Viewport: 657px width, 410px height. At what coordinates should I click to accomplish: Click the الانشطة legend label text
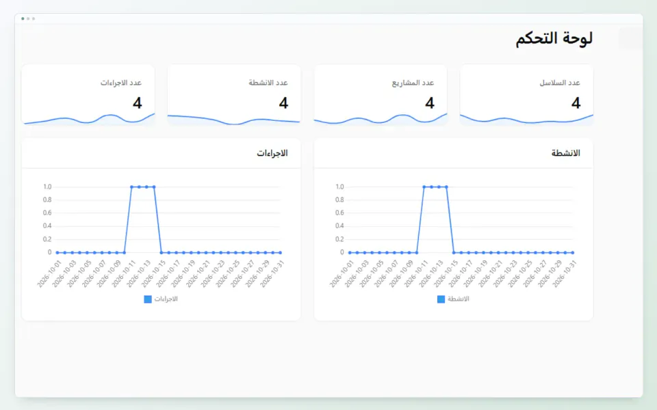coord(459,299)
